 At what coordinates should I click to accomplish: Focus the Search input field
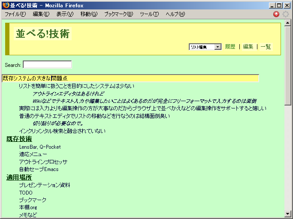tap(47, 65)
